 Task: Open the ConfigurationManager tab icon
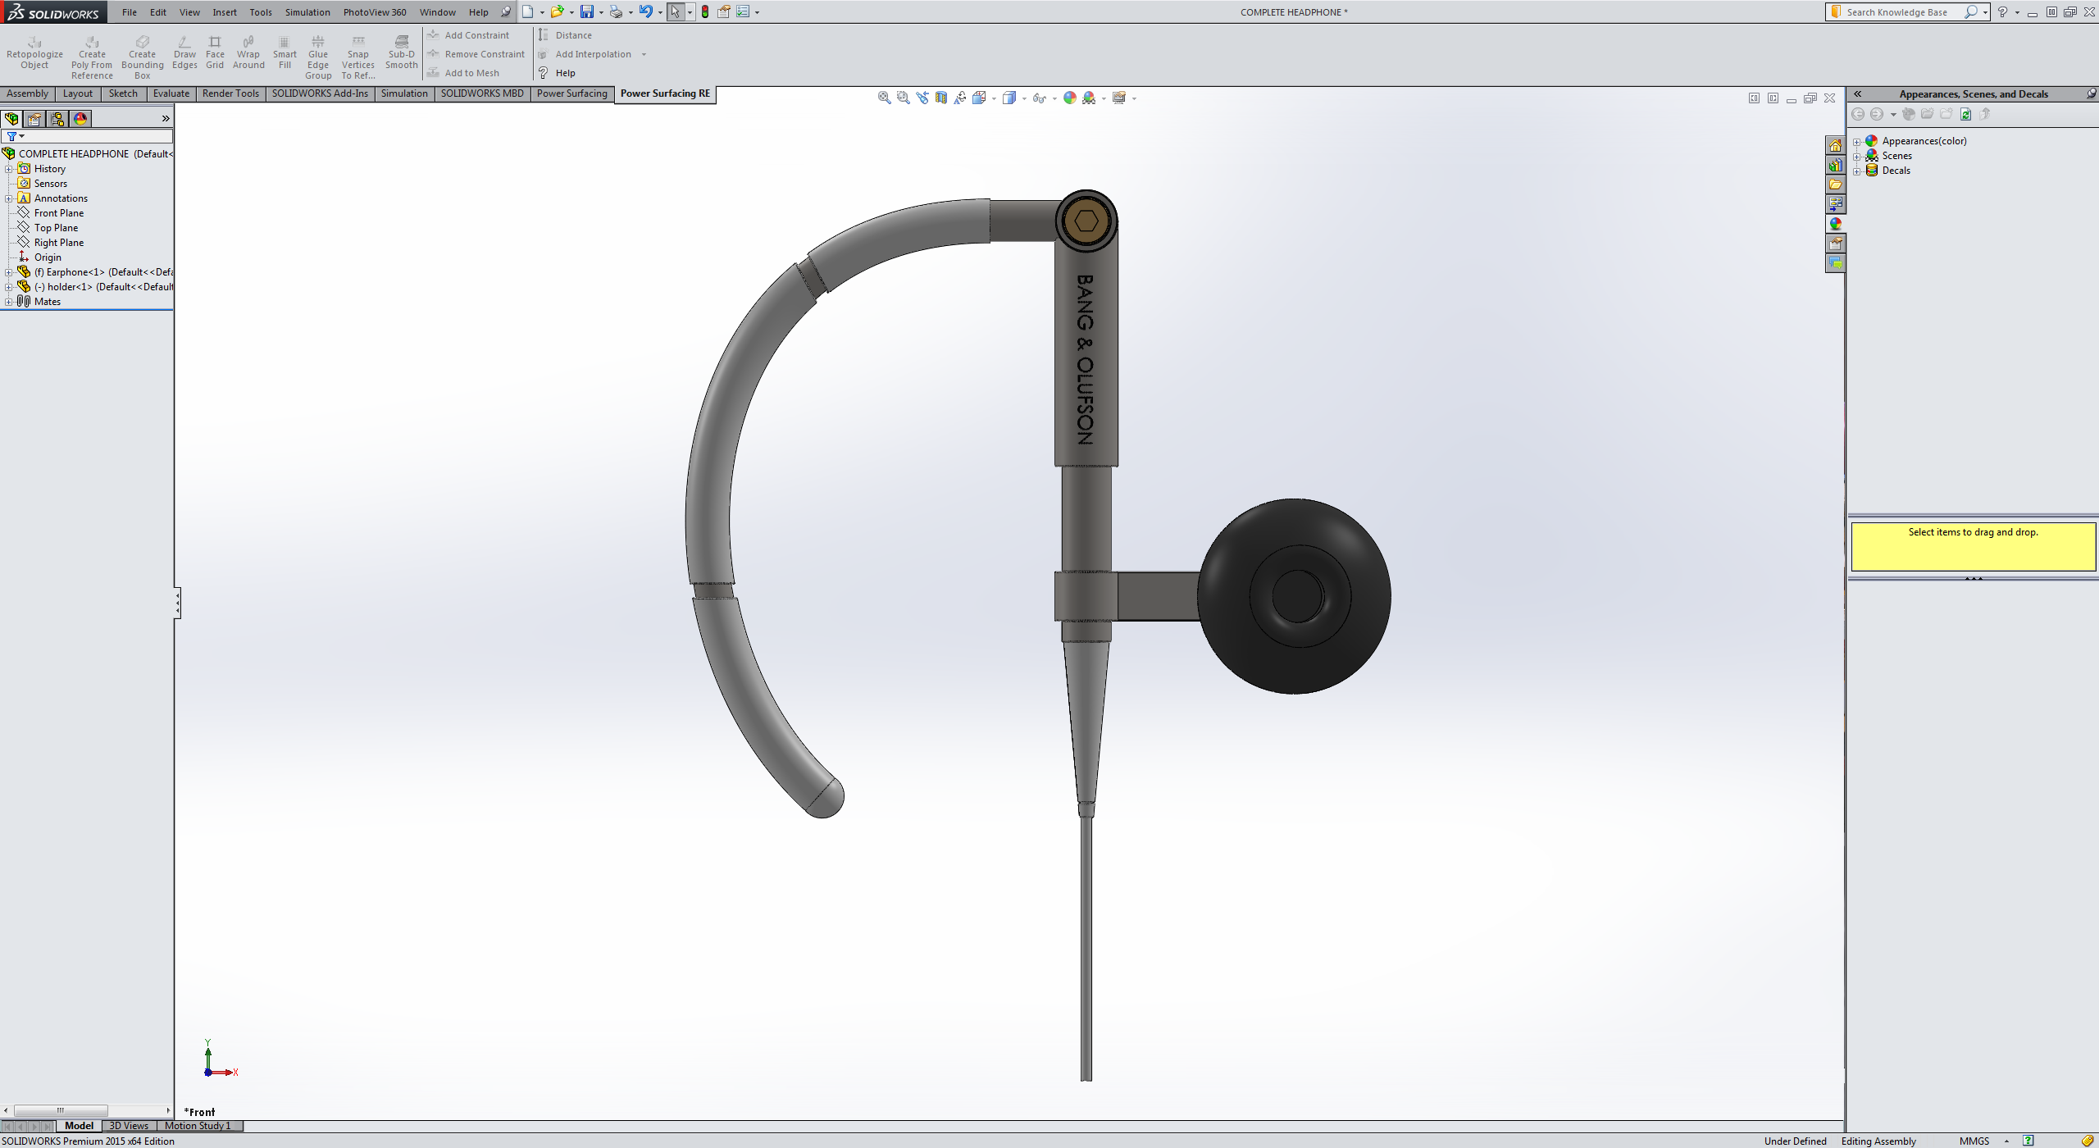(x=57, y=119)
